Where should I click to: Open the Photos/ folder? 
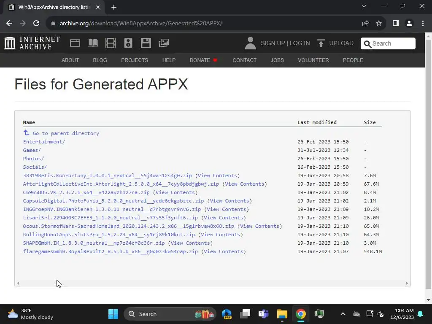[x=33, y=159]
